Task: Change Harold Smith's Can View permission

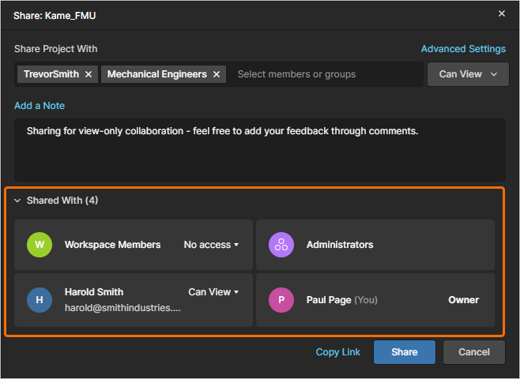Action: (x=213, y=292)
